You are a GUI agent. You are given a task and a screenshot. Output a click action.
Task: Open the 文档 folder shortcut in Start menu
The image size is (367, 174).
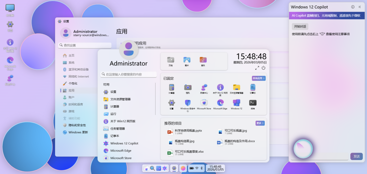pyautogui.click(x=171, y=62)
